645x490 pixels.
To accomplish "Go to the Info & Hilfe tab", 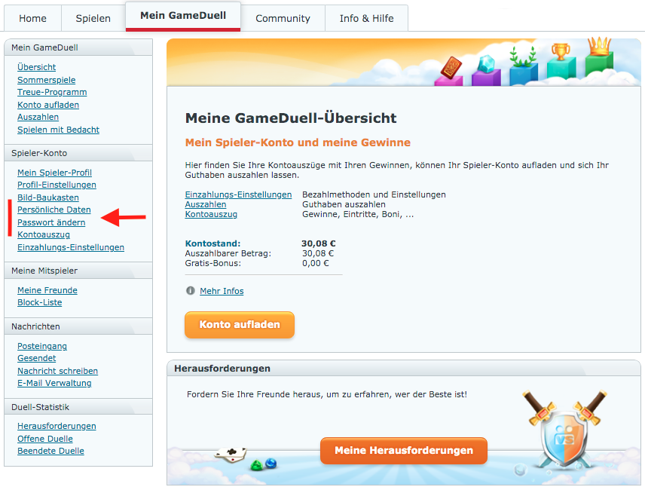I will 366,19.
